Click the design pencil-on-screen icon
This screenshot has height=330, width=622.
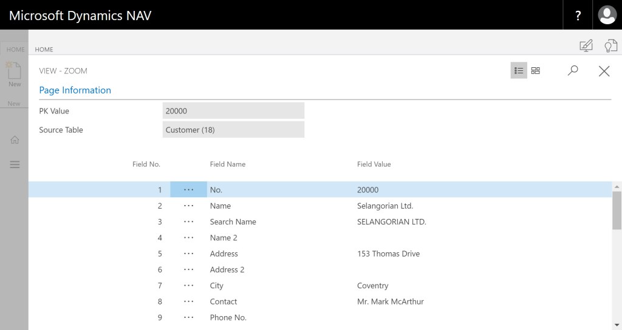coord(586,45)
